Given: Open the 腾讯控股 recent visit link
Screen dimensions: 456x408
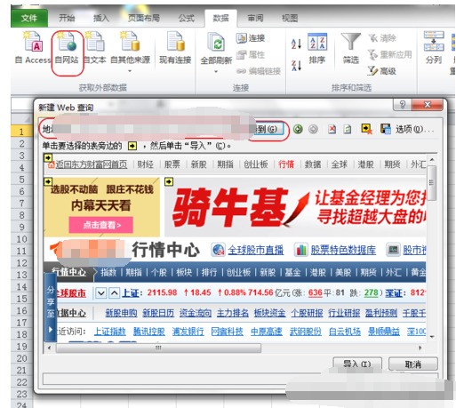Looking at the screenshot, I should 149,332.
